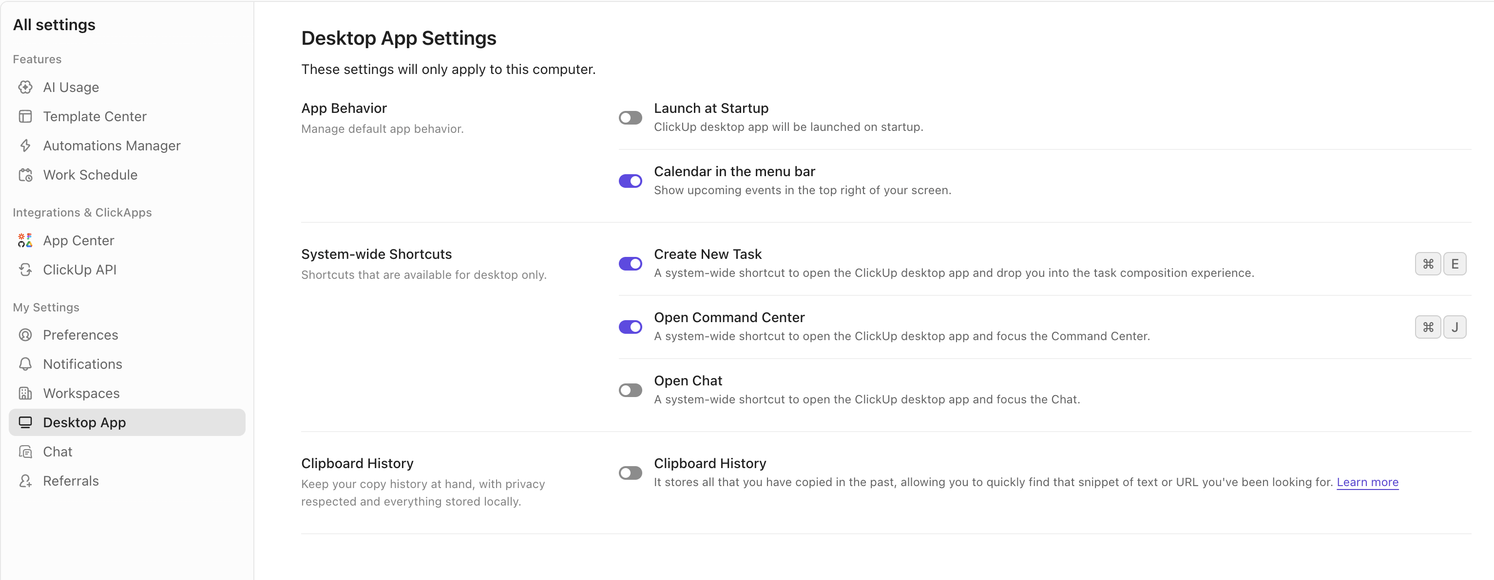Turn off the Create New Task shortcut
Viewport: 1494px width, 580px height.
click(x=630, y=264)
